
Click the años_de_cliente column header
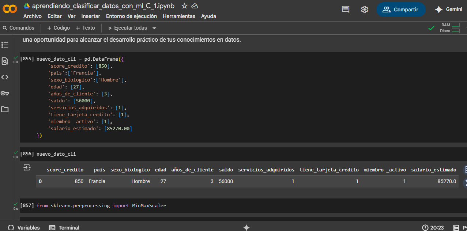192,170
